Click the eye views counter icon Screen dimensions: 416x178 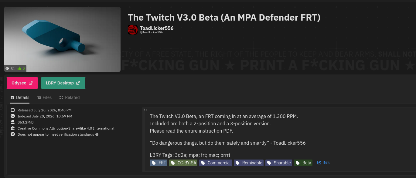point(7,69)
